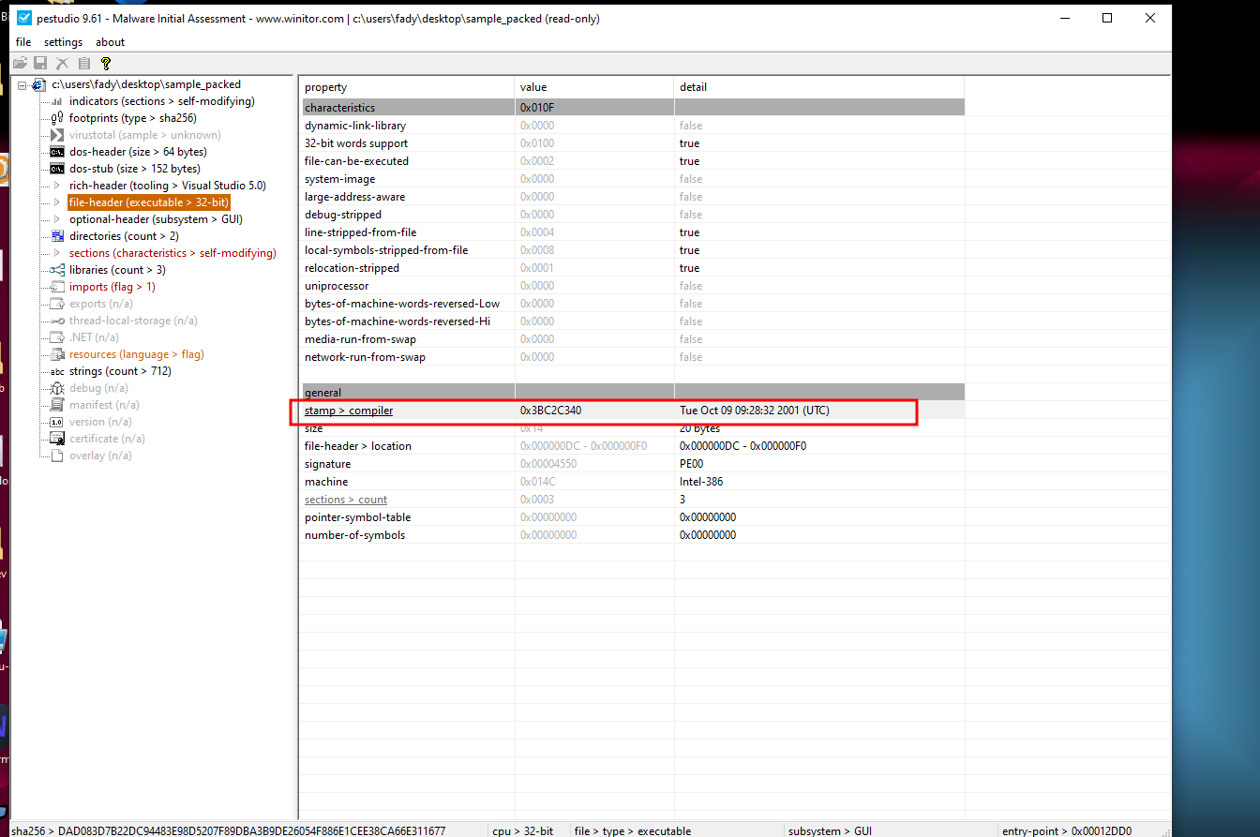Click the crossed tools toolbar icon
This screenshot has height=837, width=1260.
pyautogui.click(x=62, y=63)
